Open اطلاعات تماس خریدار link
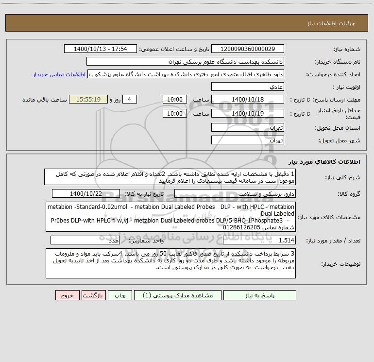The height and width of the screenshot is (362, 374). 59,74
